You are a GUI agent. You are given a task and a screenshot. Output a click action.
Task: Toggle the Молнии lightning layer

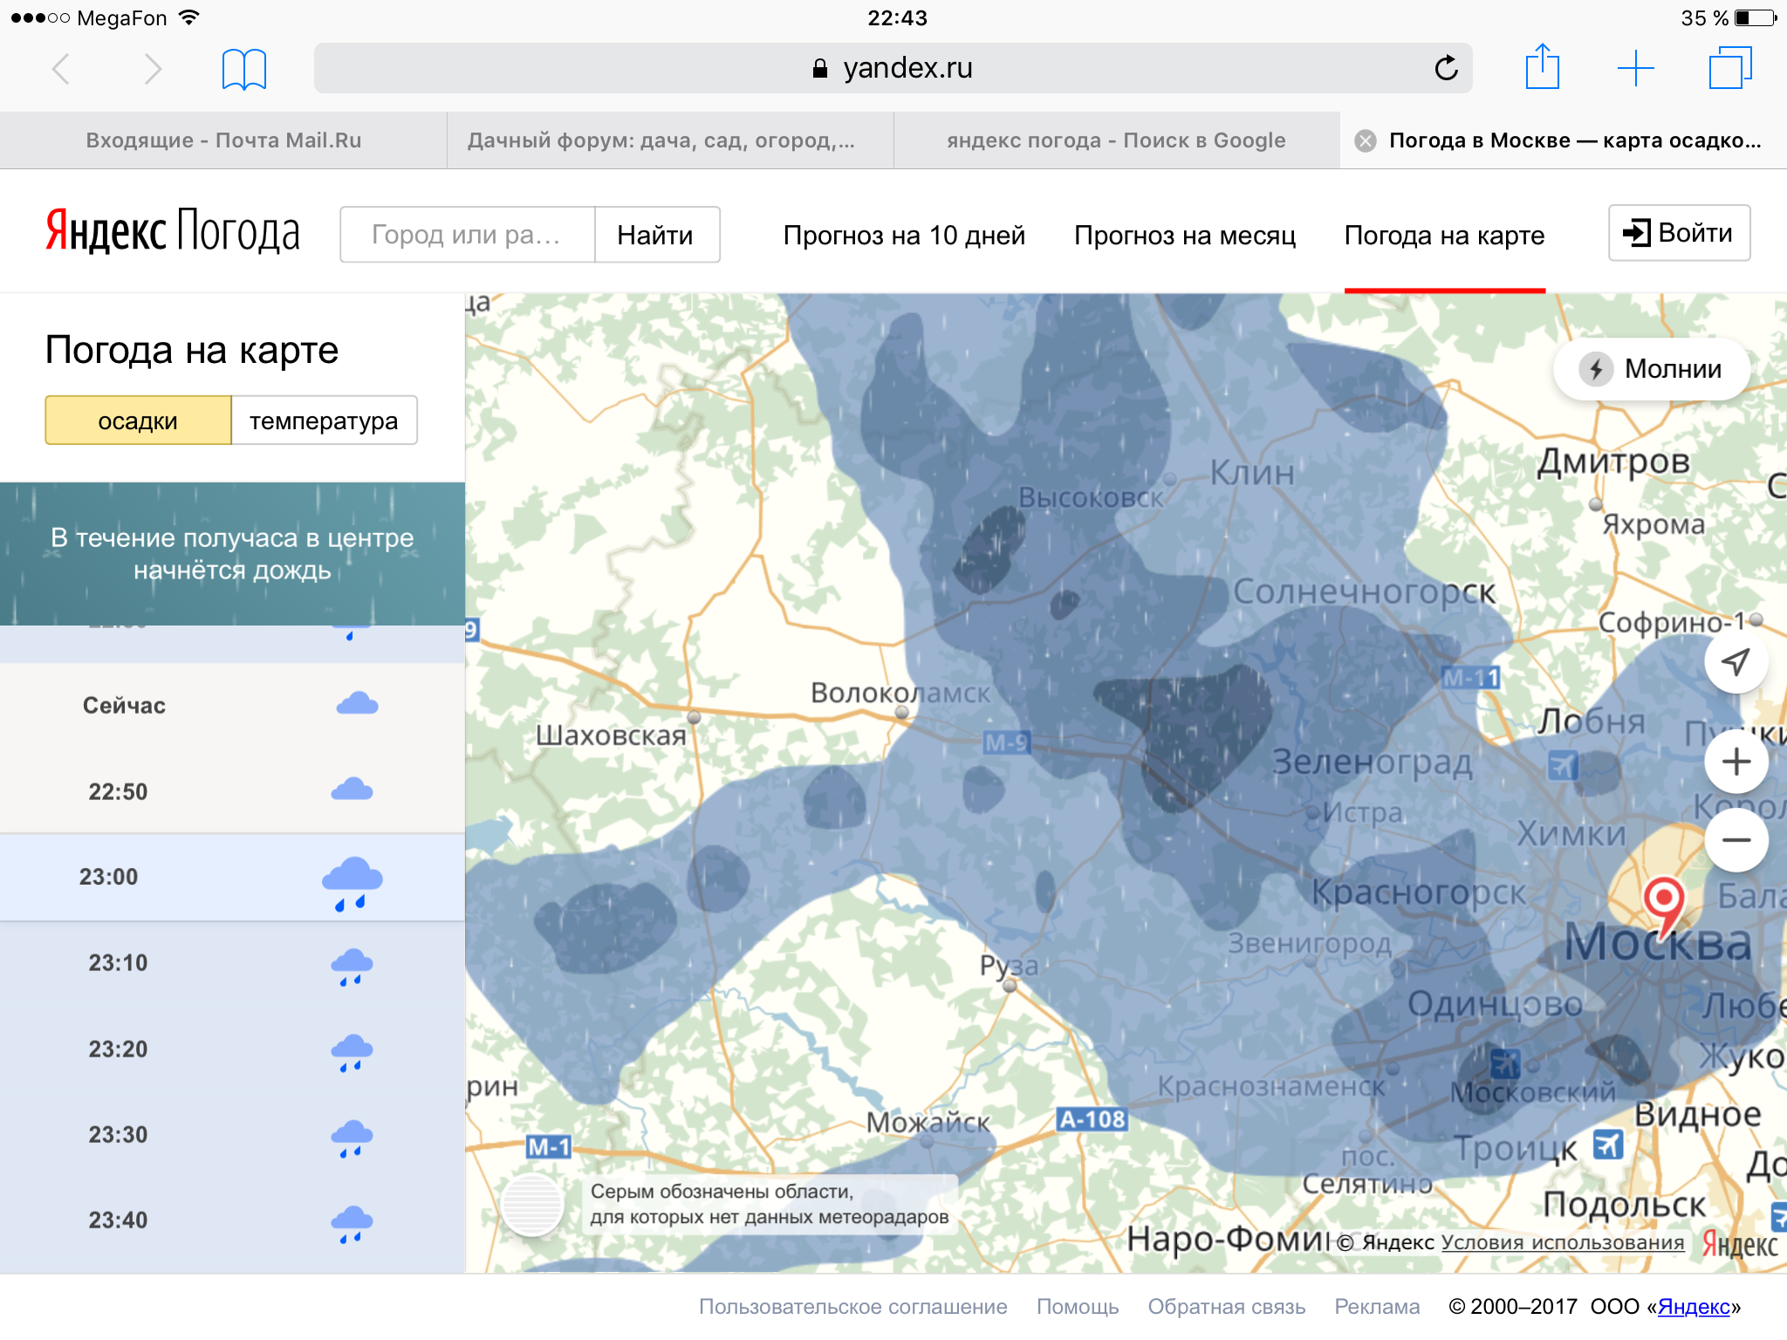(1651, 369)
